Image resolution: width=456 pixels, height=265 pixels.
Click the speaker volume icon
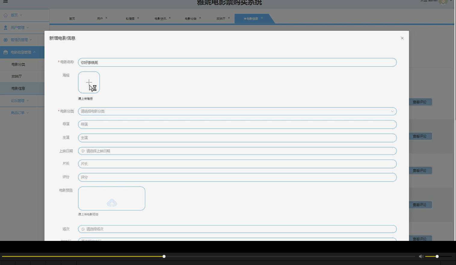tap(421, 256)
